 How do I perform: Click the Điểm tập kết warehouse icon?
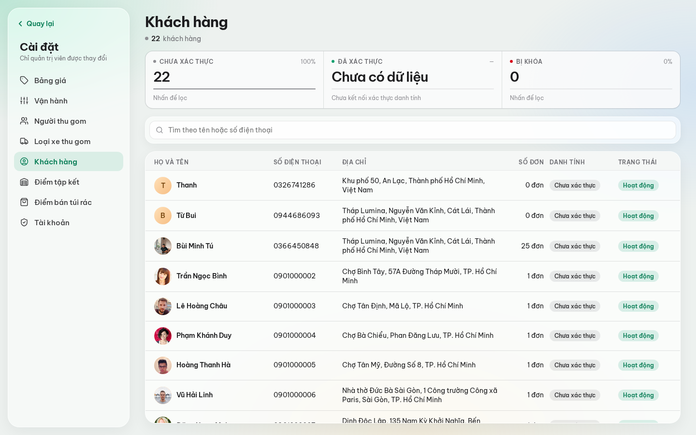24,182
